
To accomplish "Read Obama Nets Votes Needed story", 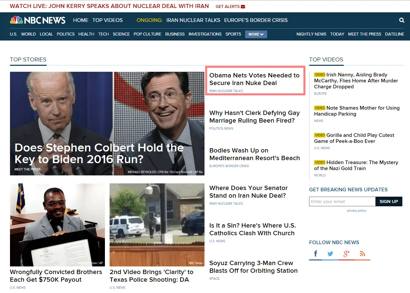I will point(254,79).
